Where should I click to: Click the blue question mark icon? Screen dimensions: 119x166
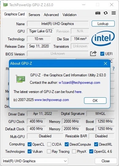point(113,69)
